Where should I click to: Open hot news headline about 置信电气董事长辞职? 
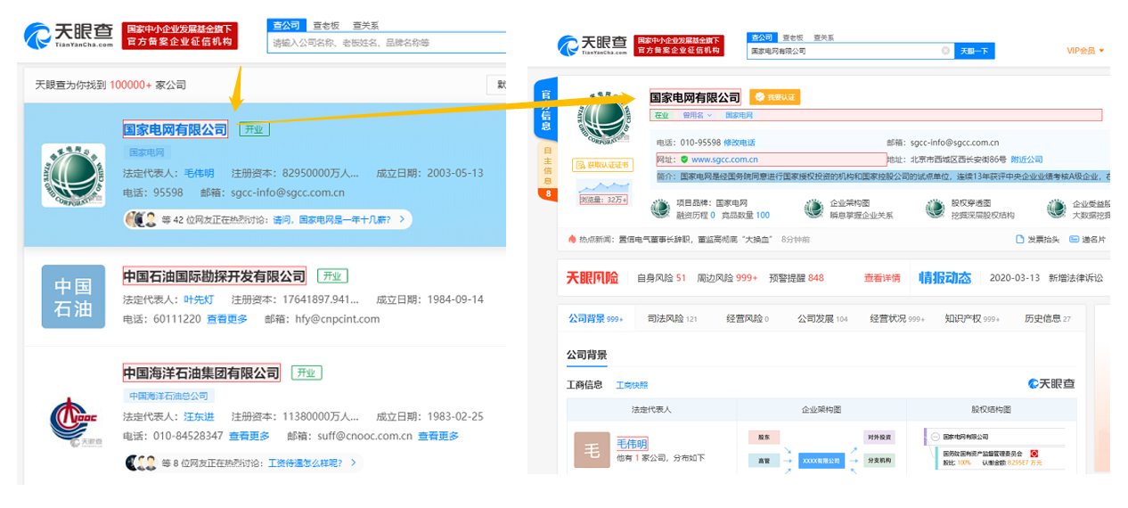(x=697, y=239)
